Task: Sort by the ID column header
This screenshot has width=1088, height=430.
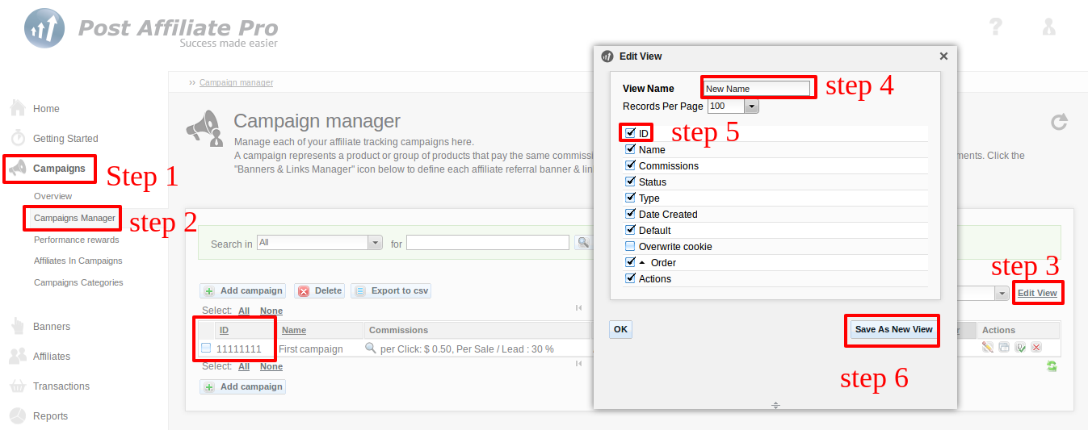Action: [224, 330]
